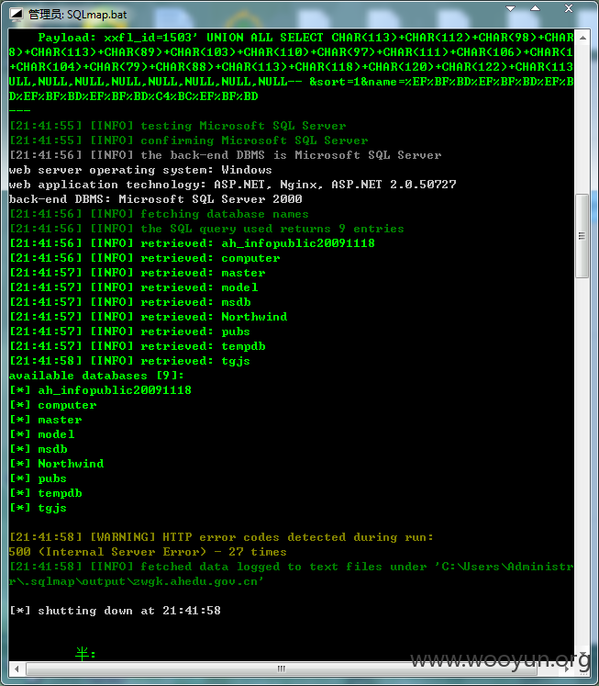
Task: Click the 'retrieved: msdb' log line
Action: point(129,302)
